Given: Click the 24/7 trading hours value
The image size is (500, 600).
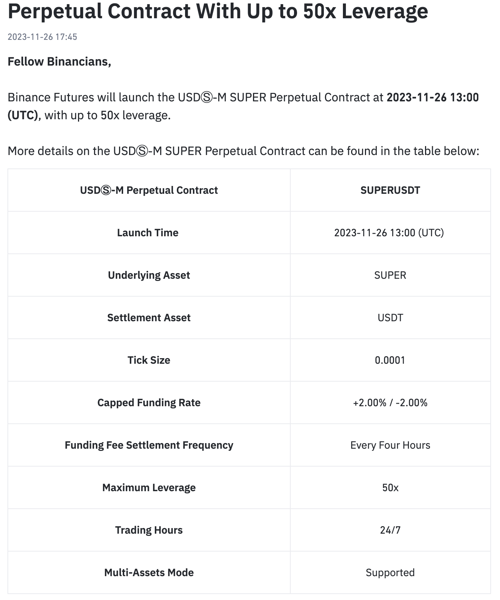Looking at the screenshot, I should coord(390,530).
